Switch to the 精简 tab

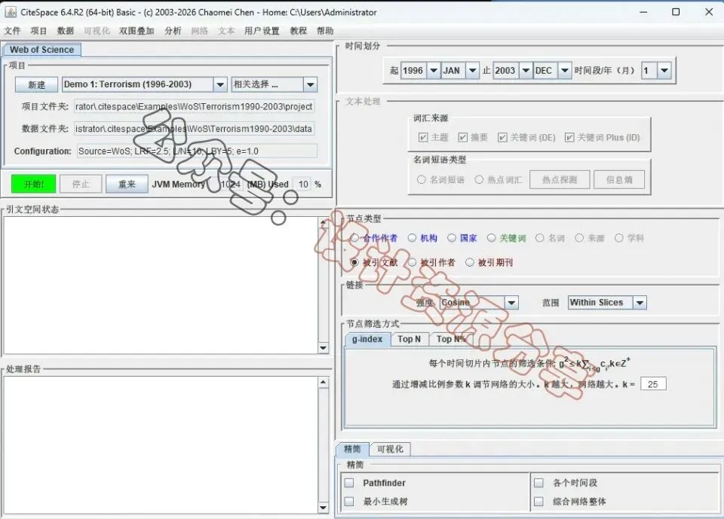[352, 449]
